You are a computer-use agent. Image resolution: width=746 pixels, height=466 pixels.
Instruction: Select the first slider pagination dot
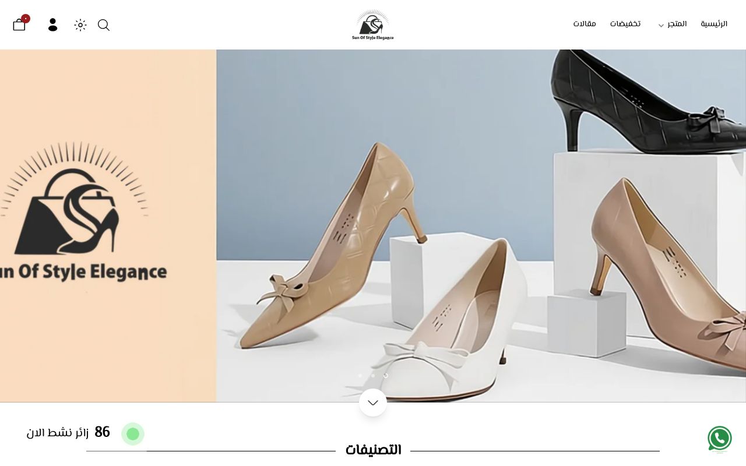click(x=360, y=376)
